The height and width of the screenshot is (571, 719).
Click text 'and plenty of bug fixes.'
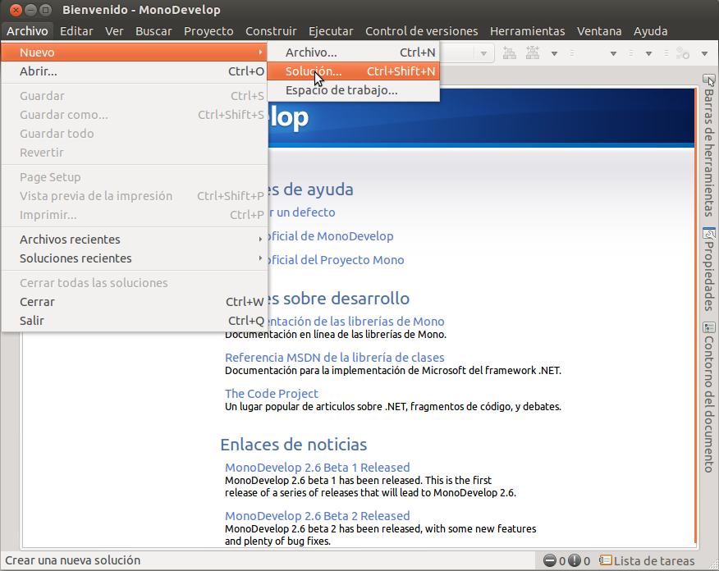(x=277, y=541)
